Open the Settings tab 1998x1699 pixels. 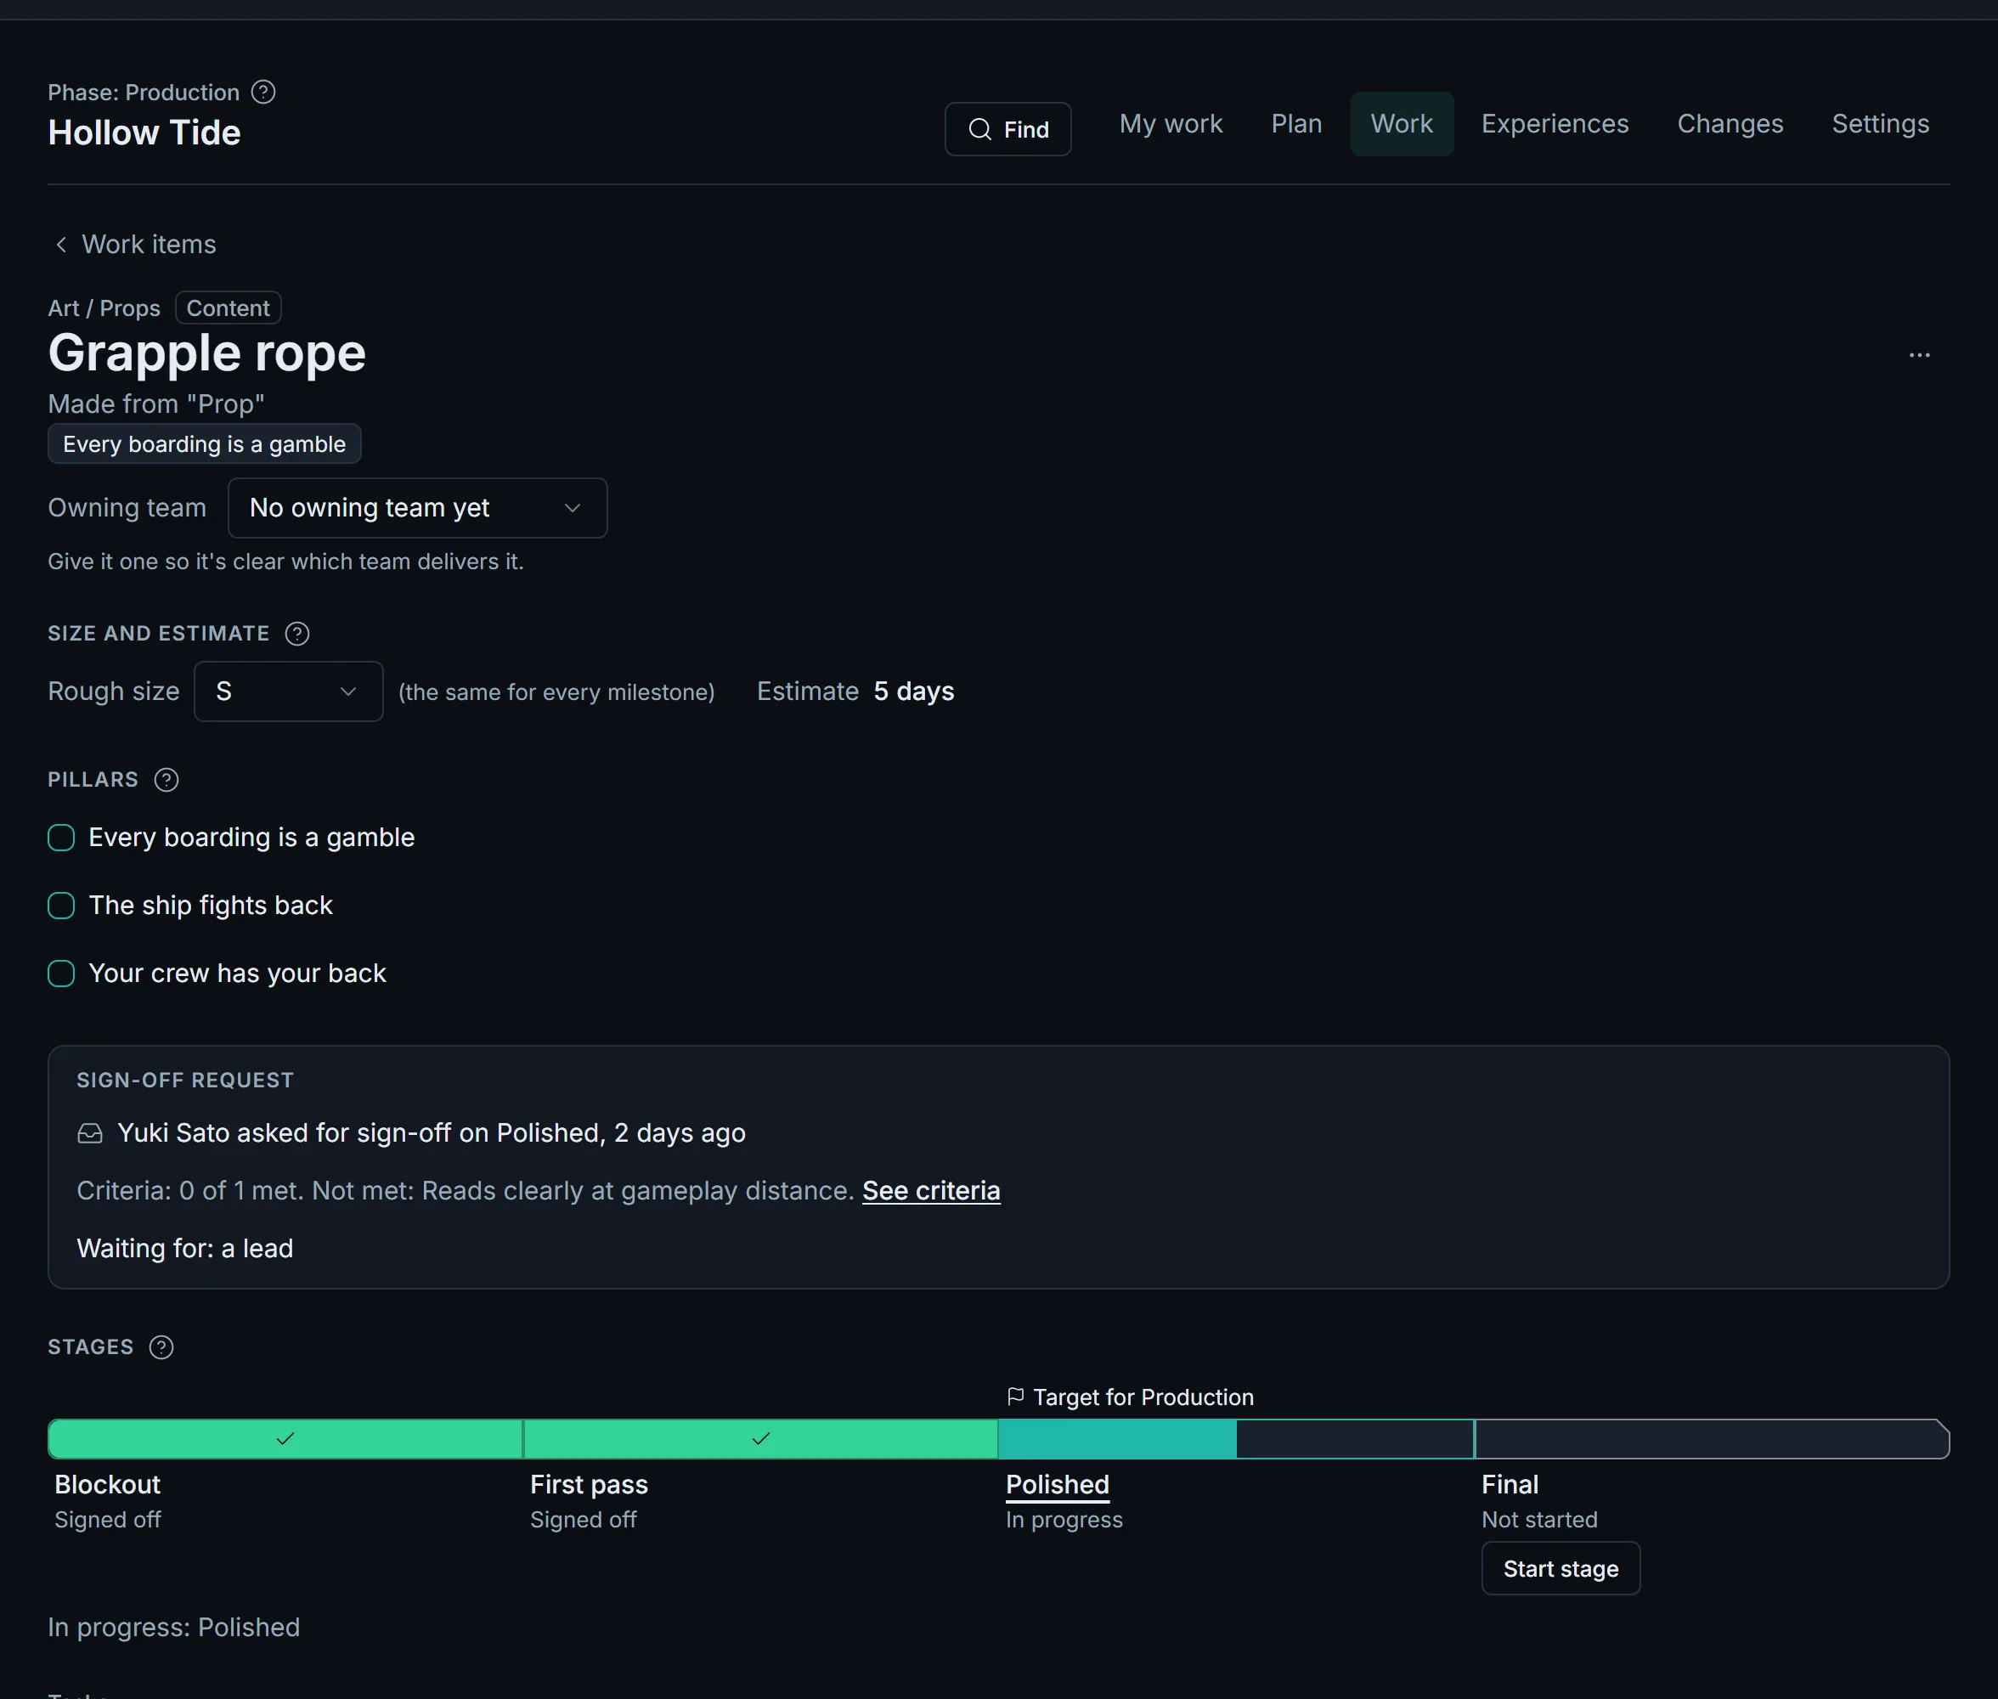coord(1880,123)
